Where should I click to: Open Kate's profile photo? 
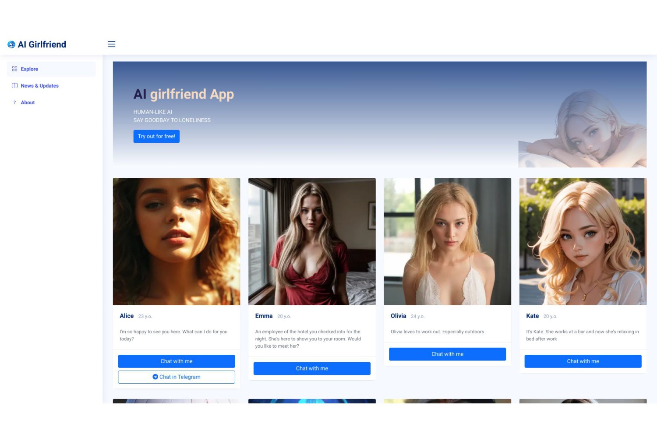583,242
